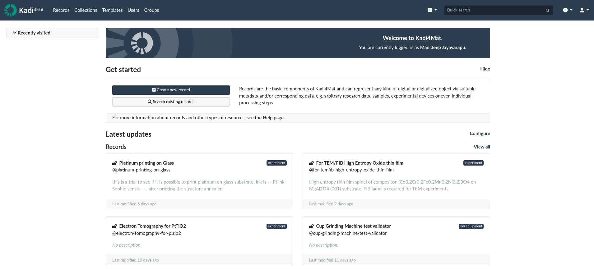Click Manideep Jayavarapu name in banner
The image size is (594, 269).
click(443, 48)
